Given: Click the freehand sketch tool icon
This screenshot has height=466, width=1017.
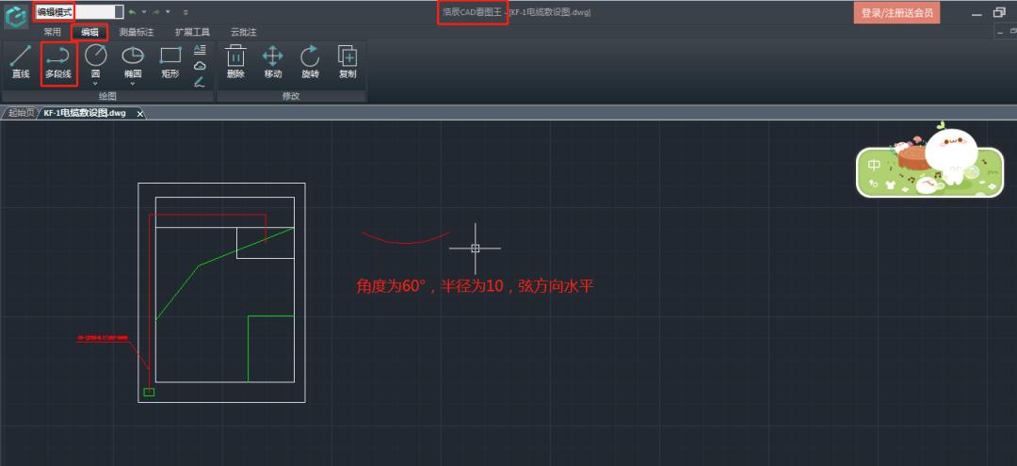Looking at the screenshot, I should click(200, 82).
